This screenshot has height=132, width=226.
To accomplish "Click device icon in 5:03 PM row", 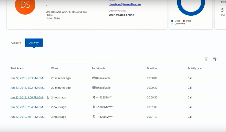I will (x=94, y=78).
